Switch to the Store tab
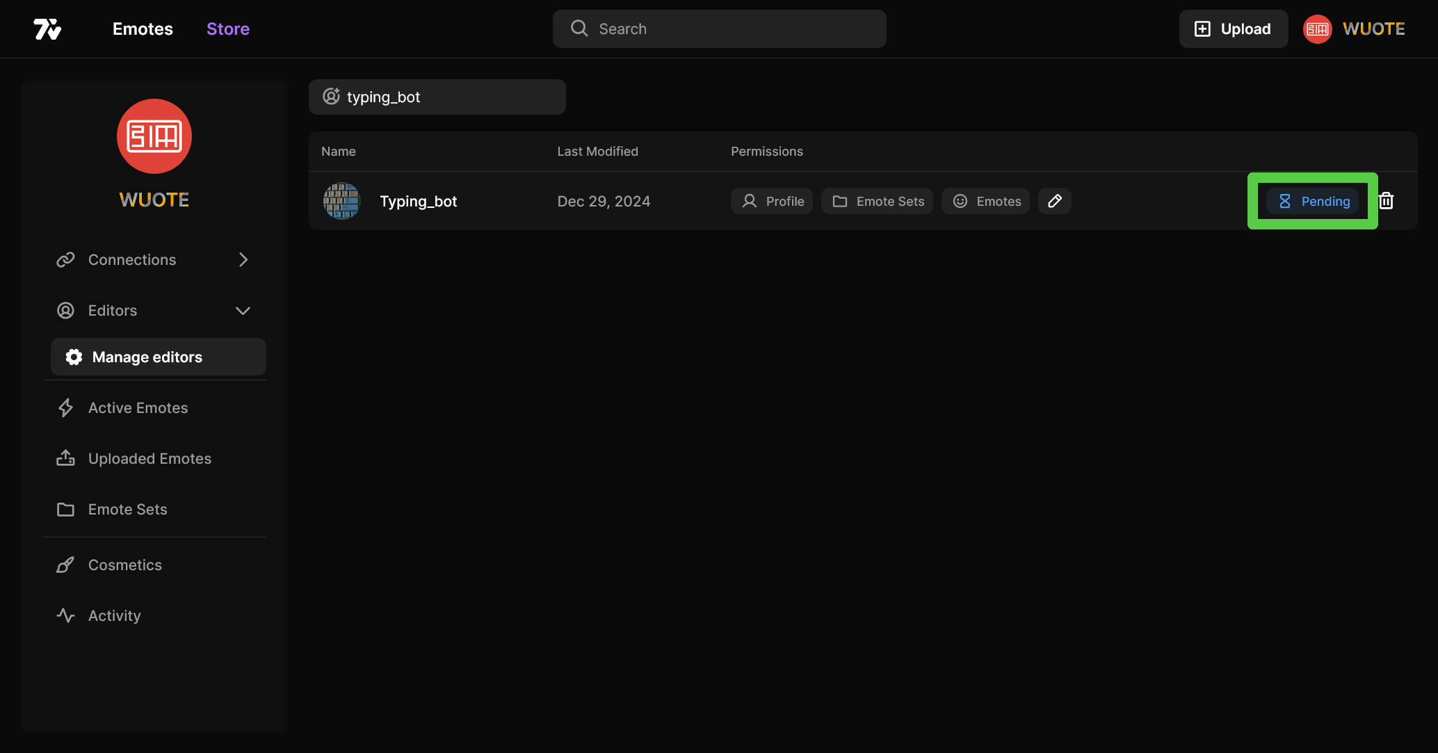The width and height of the screenshot is (1438, 753). coord(228,29)
